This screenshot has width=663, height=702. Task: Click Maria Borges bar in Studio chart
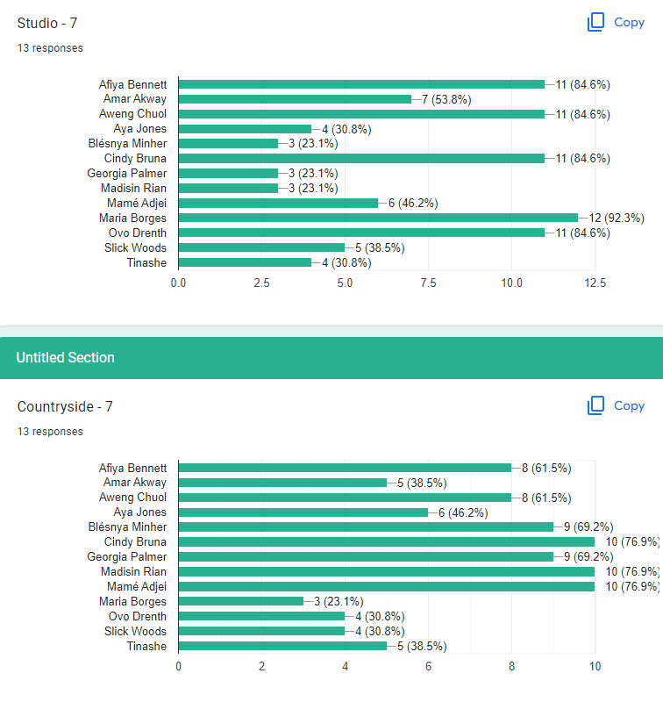click(x=378, y=218)
